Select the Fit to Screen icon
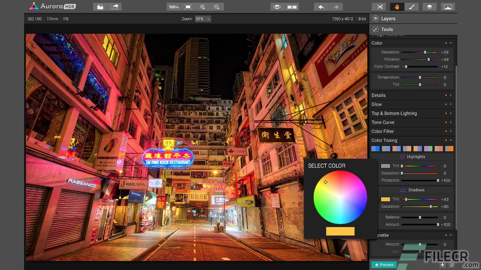 [x=188, y=6]
